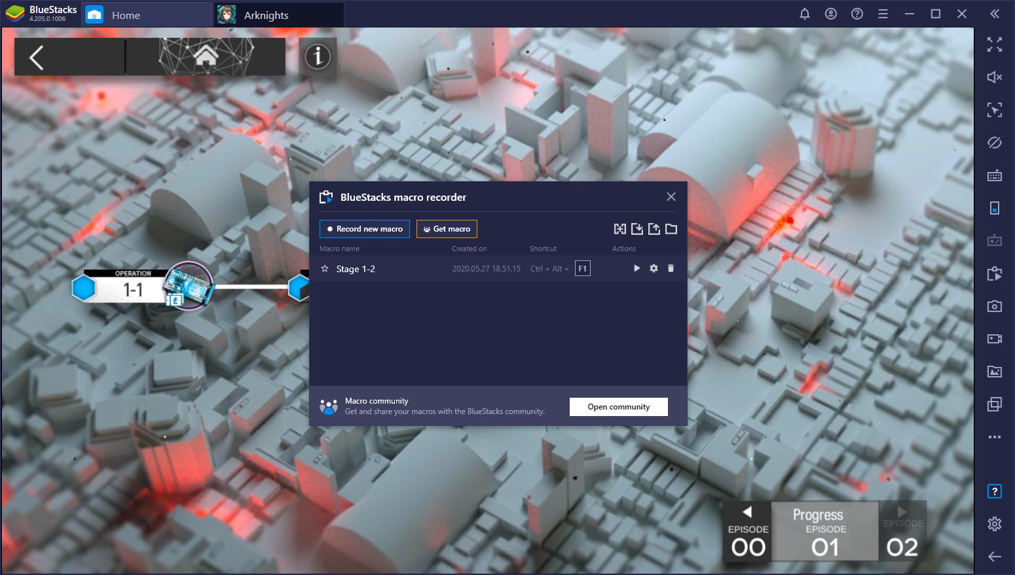Open the Home tab

point(147,14)
